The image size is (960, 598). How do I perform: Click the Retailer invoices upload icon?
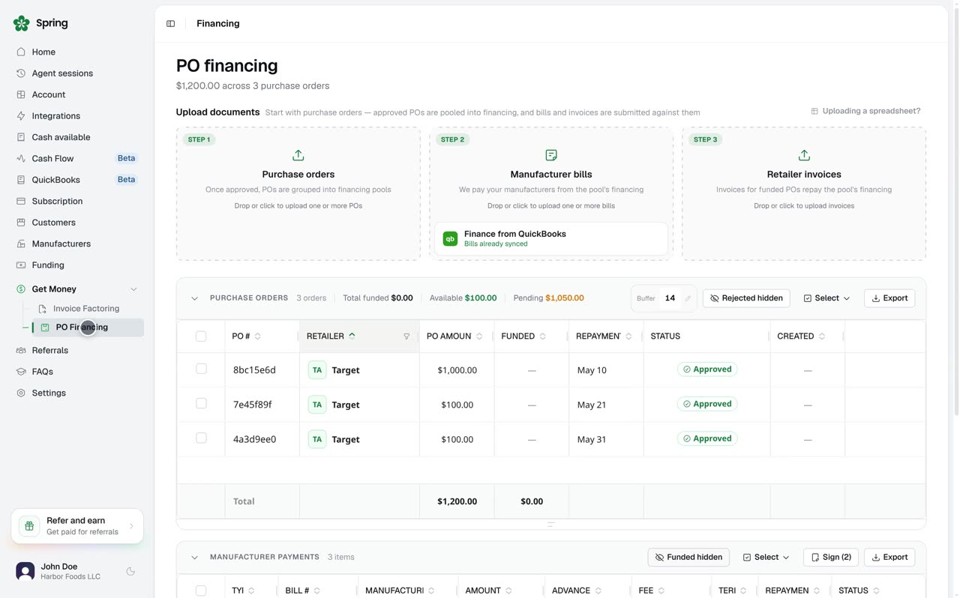(804, 155)
